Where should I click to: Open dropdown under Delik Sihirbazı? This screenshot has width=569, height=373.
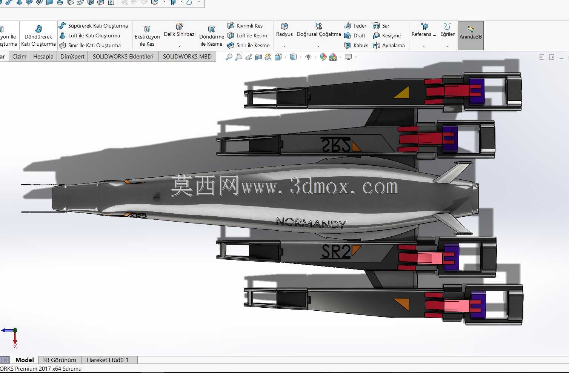click(180, 46)
